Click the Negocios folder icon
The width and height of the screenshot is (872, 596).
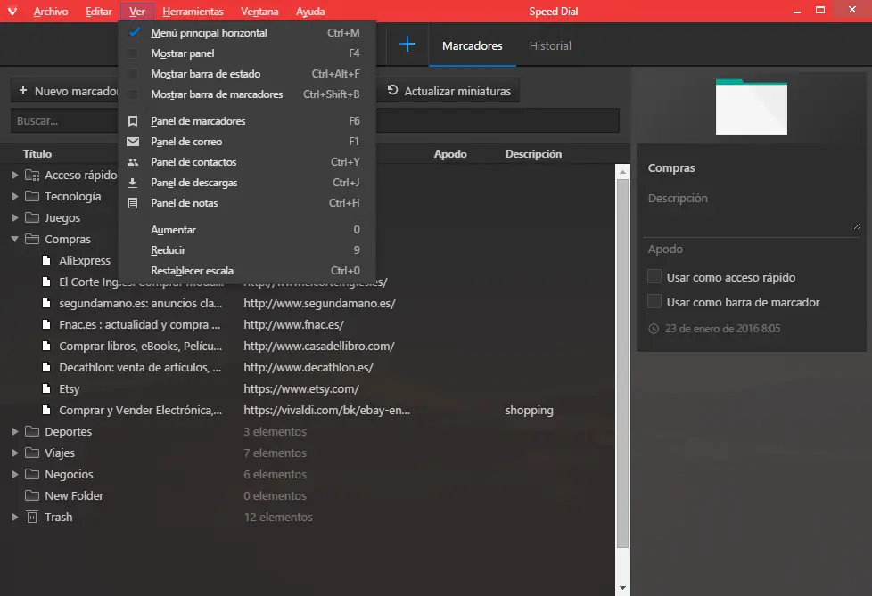tap(32, 474)
